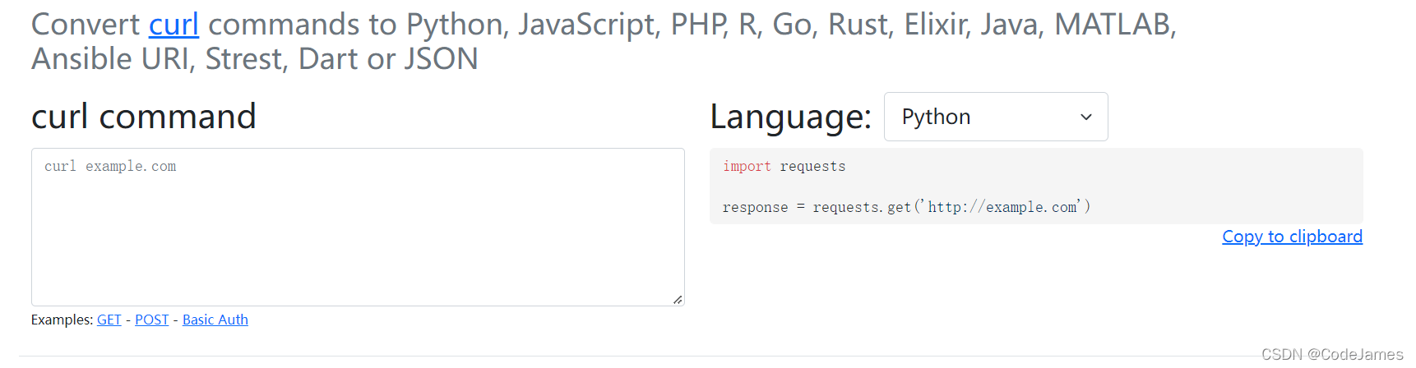
Task: Click the 'Examples:' label below the text area
Action: click(x=62, y=320)
